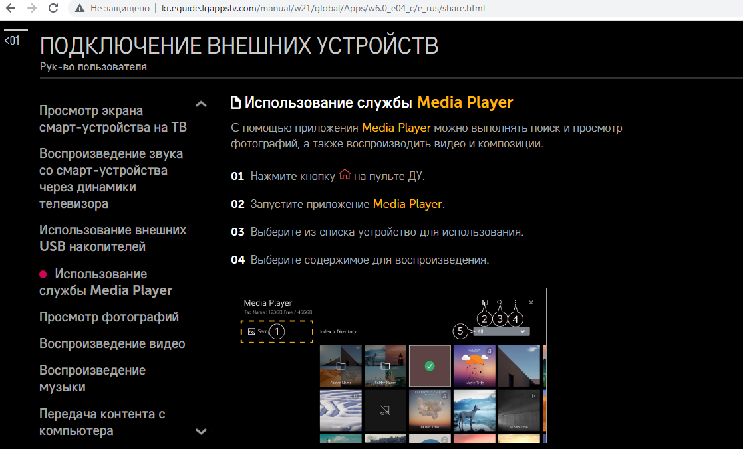Click the Media Player search magnifier icon
The image size is (743, 449).
pyautogui.click(x=500, y=303)
